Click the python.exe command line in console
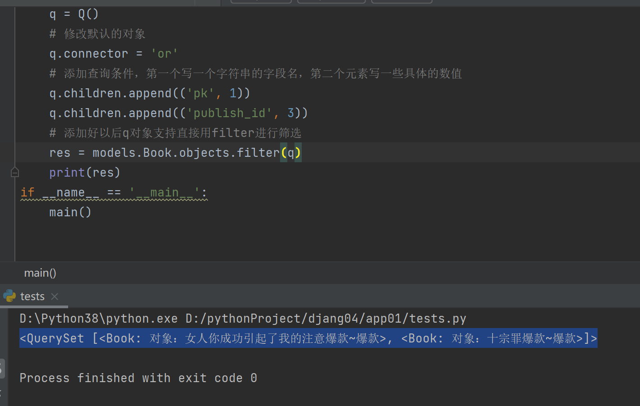 point(243,319)
